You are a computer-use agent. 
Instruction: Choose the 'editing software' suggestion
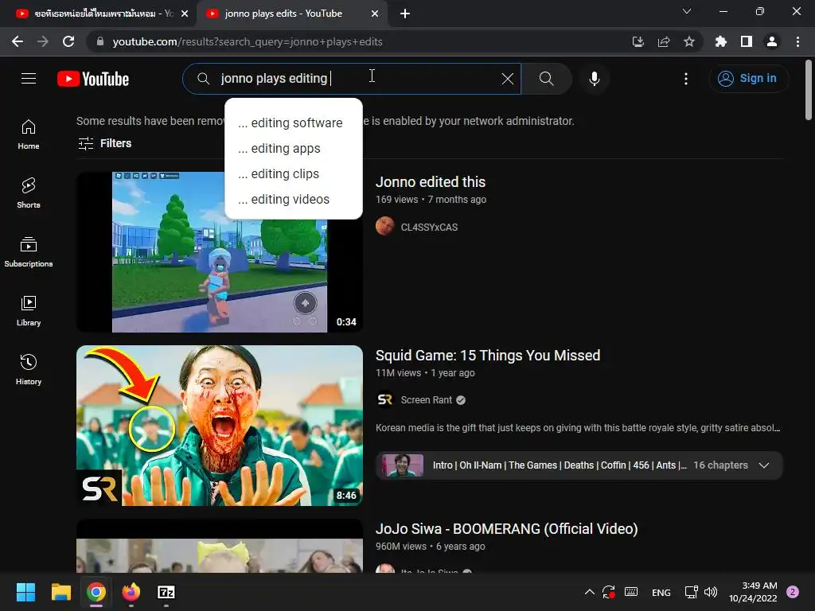[x=293, y=123]
